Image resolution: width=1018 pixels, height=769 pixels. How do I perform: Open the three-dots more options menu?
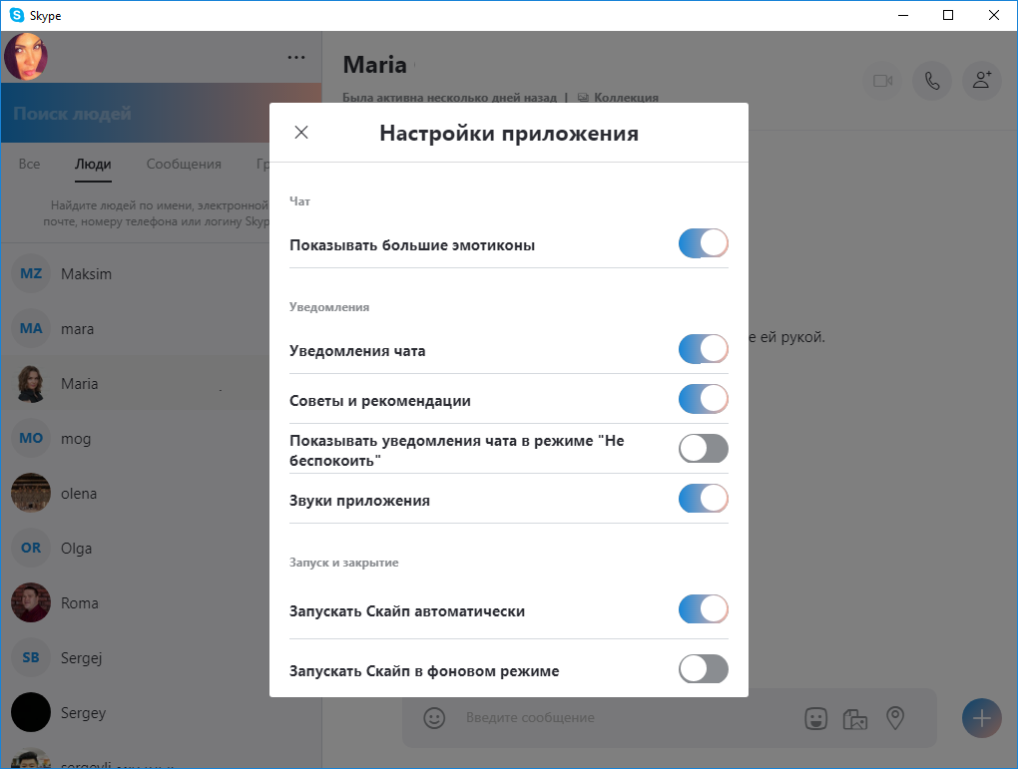tap(296, 57)
